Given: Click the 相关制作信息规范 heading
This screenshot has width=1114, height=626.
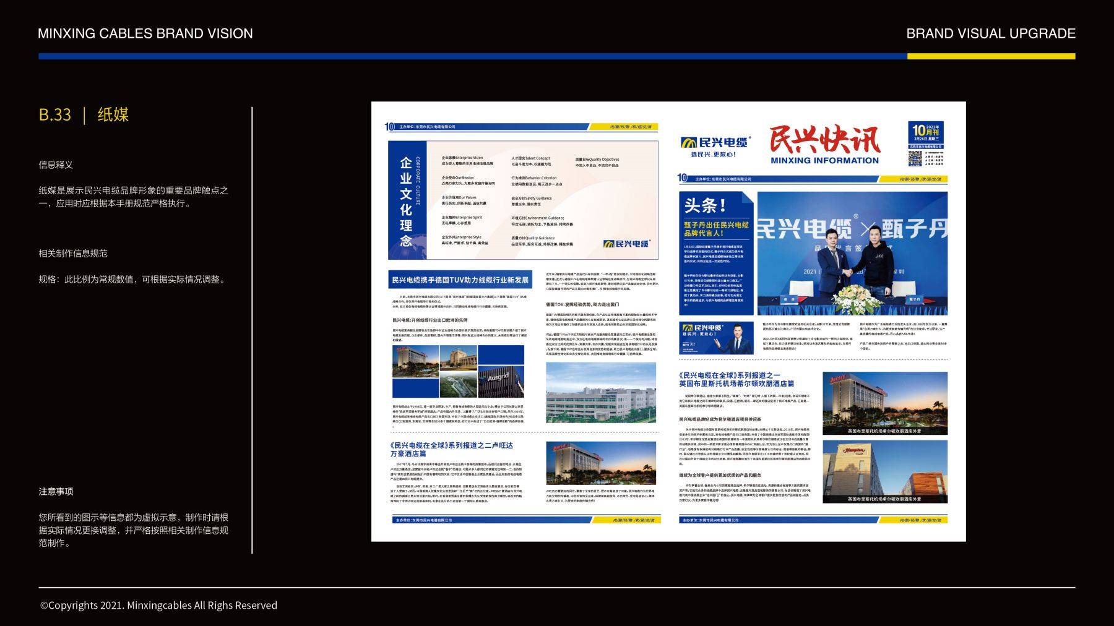Looking at the screenshot, I should (x=73, y=253).
